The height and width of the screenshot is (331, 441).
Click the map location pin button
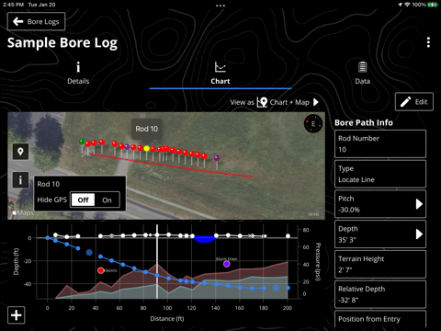point(20,152)
